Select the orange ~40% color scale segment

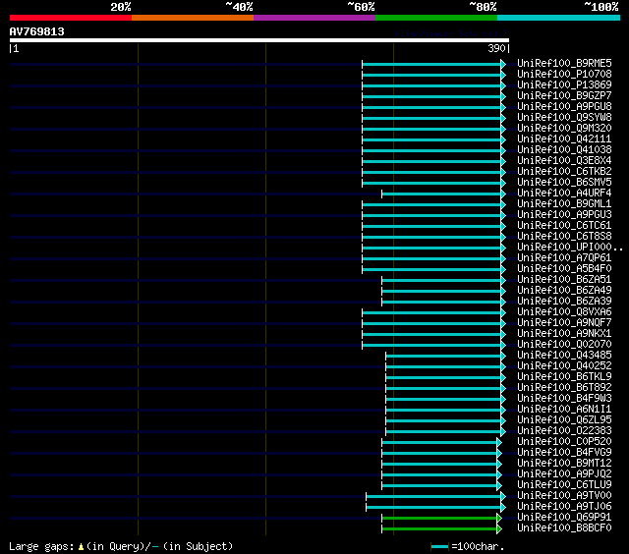point(193,18)
